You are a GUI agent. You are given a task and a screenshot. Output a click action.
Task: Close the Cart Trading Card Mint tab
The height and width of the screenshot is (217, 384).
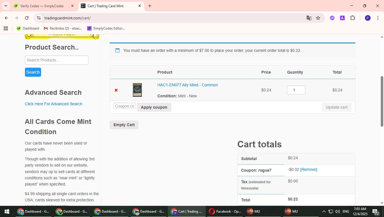(140, 6)
